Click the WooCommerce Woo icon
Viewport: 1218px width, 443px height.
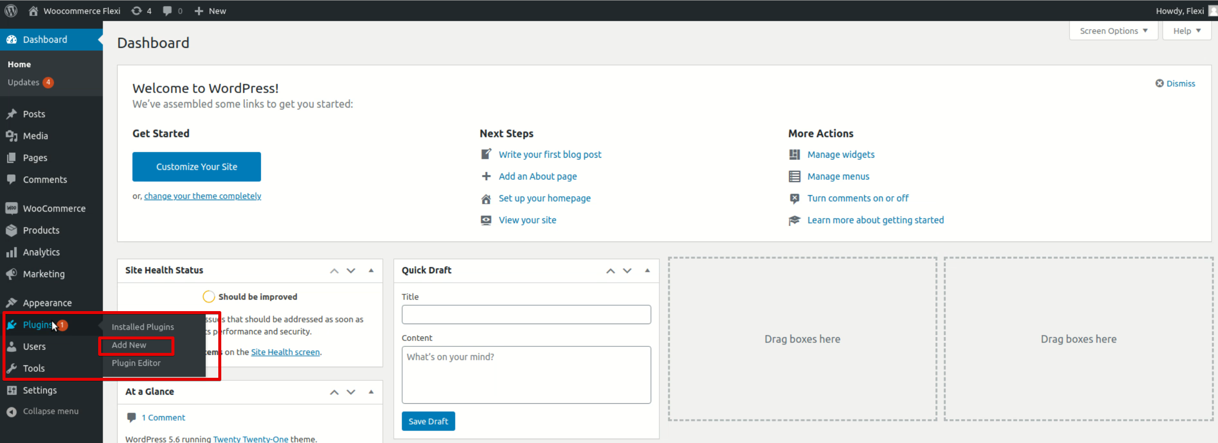click(x=11, y=208)
